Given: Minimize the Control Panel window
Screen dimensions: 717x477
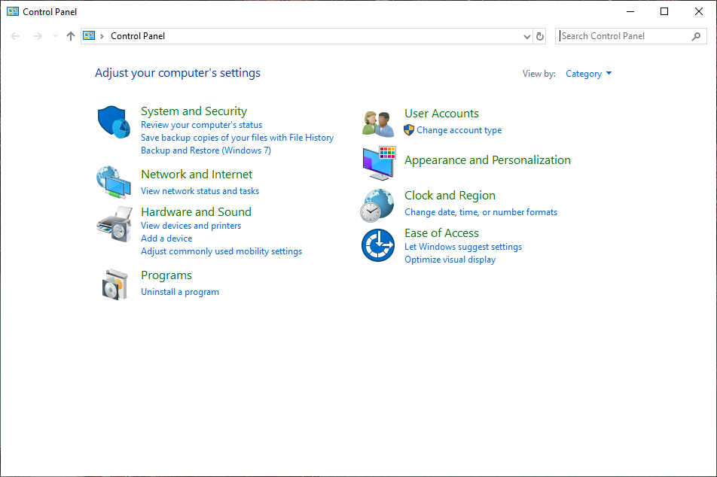Looking at the screenshot, I should [630, 11].
